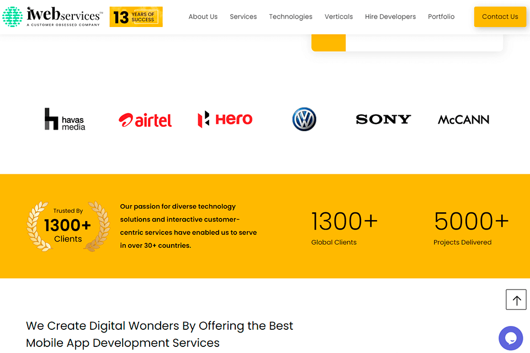Open the Hire Developers menu
The image size is (530, 353).
[390, 17]
